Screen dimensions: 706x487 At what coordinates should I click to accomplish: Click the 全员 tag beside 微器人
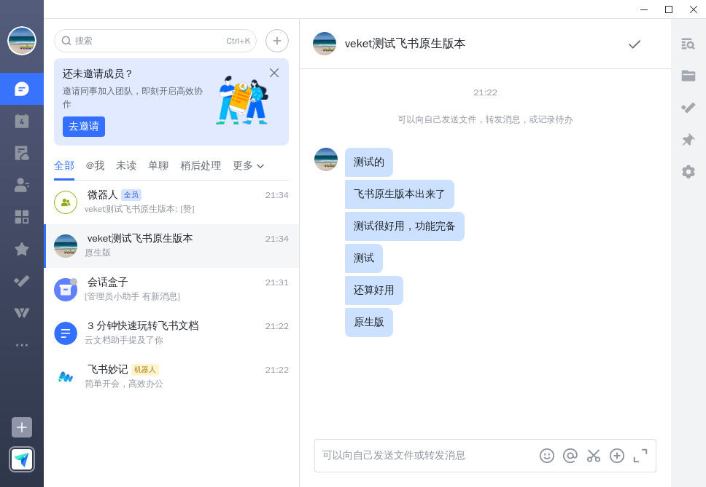coord(131,195)
